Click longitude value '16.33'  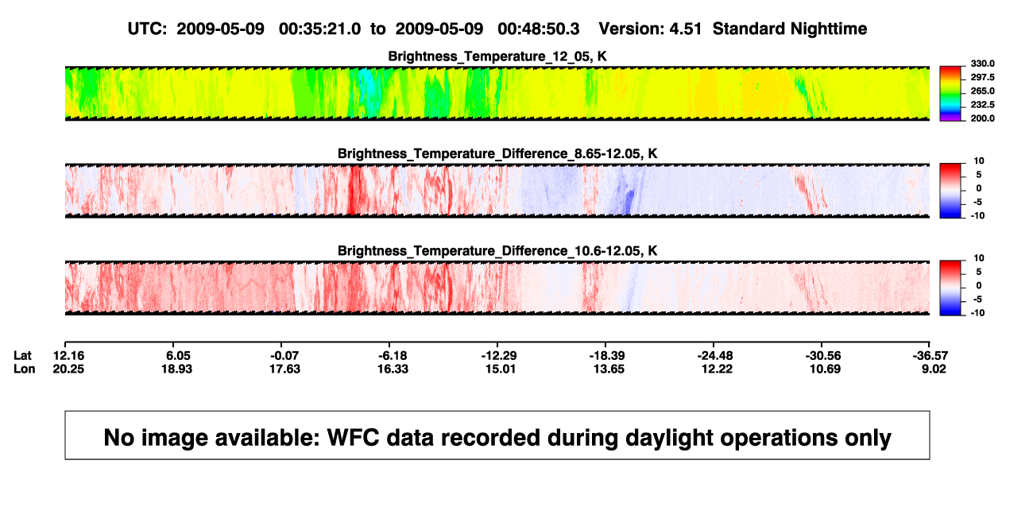pos(394,369)
